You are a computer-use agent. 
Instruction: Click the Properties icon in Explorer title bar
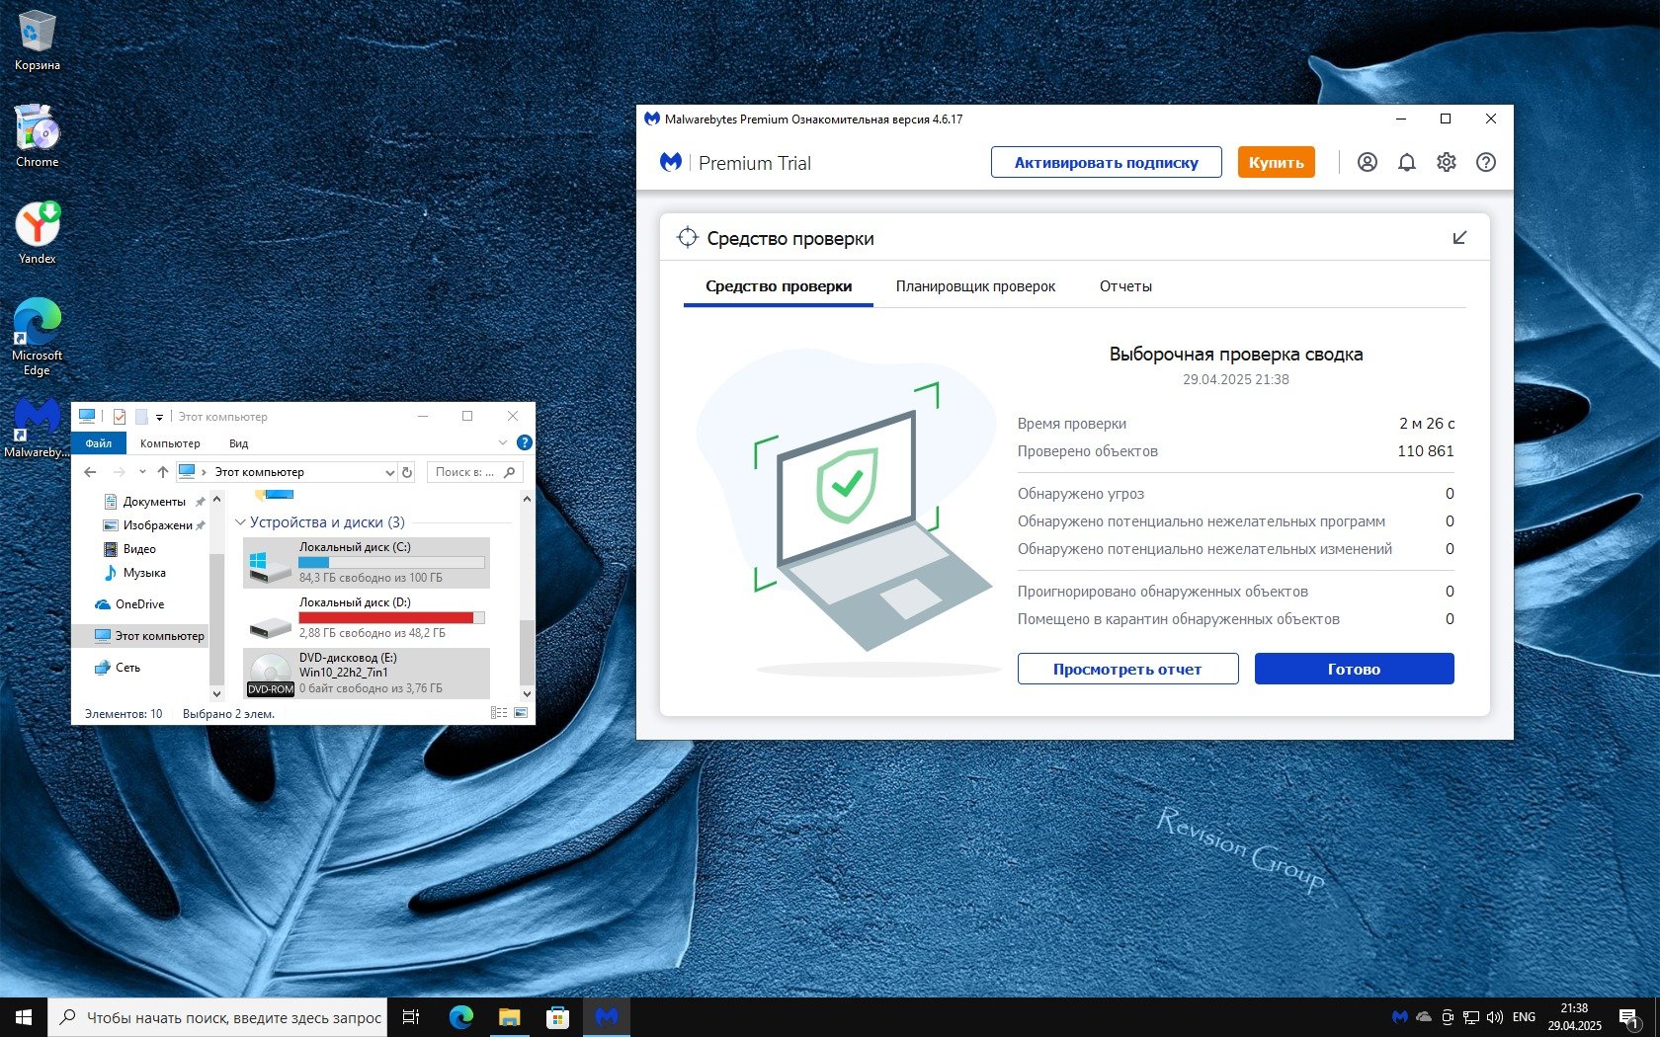click(x=120, y=416)
